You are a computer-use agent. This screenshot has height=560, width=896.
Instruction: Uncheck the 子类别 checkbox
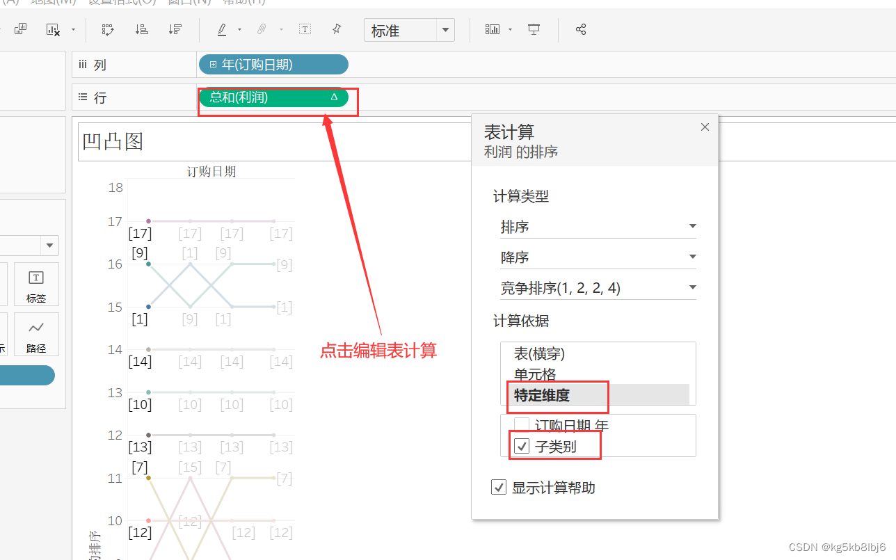coord(522,446)
